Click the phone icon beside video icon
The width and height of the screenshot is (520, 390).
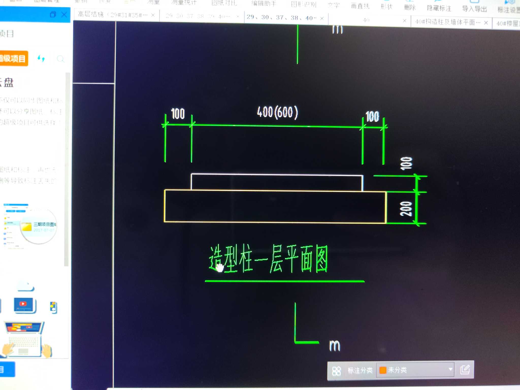54,308
